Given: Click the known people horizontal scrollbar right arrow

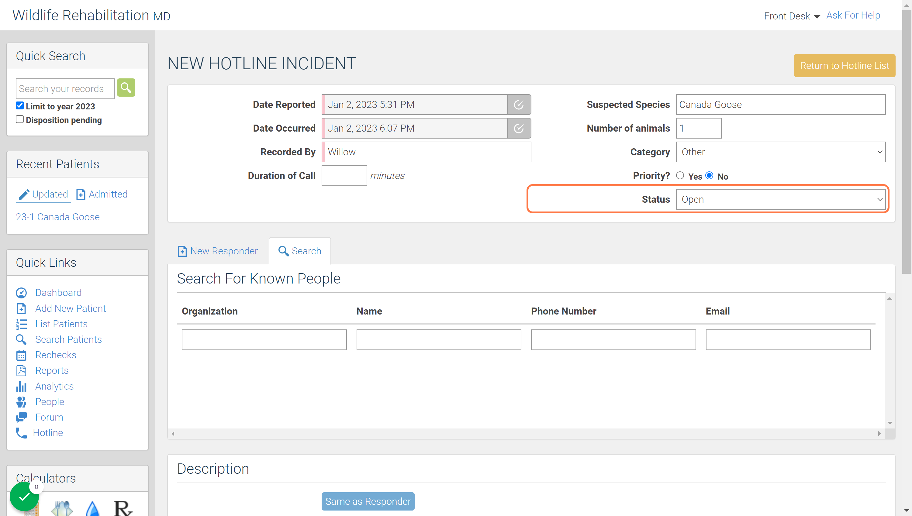Looking at the screenshot, I should [x=879, y=434].
